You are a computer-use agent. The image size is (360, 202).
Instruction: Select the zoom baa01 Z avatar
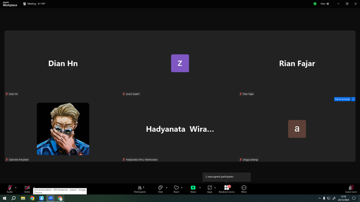click(180, 63)
